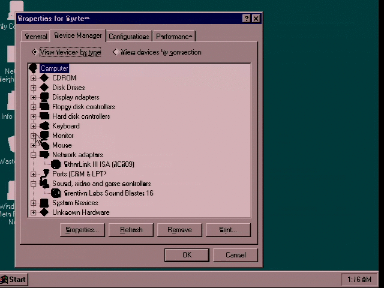
Task: Click the Network adapters icon
Action: pos(44,155)
